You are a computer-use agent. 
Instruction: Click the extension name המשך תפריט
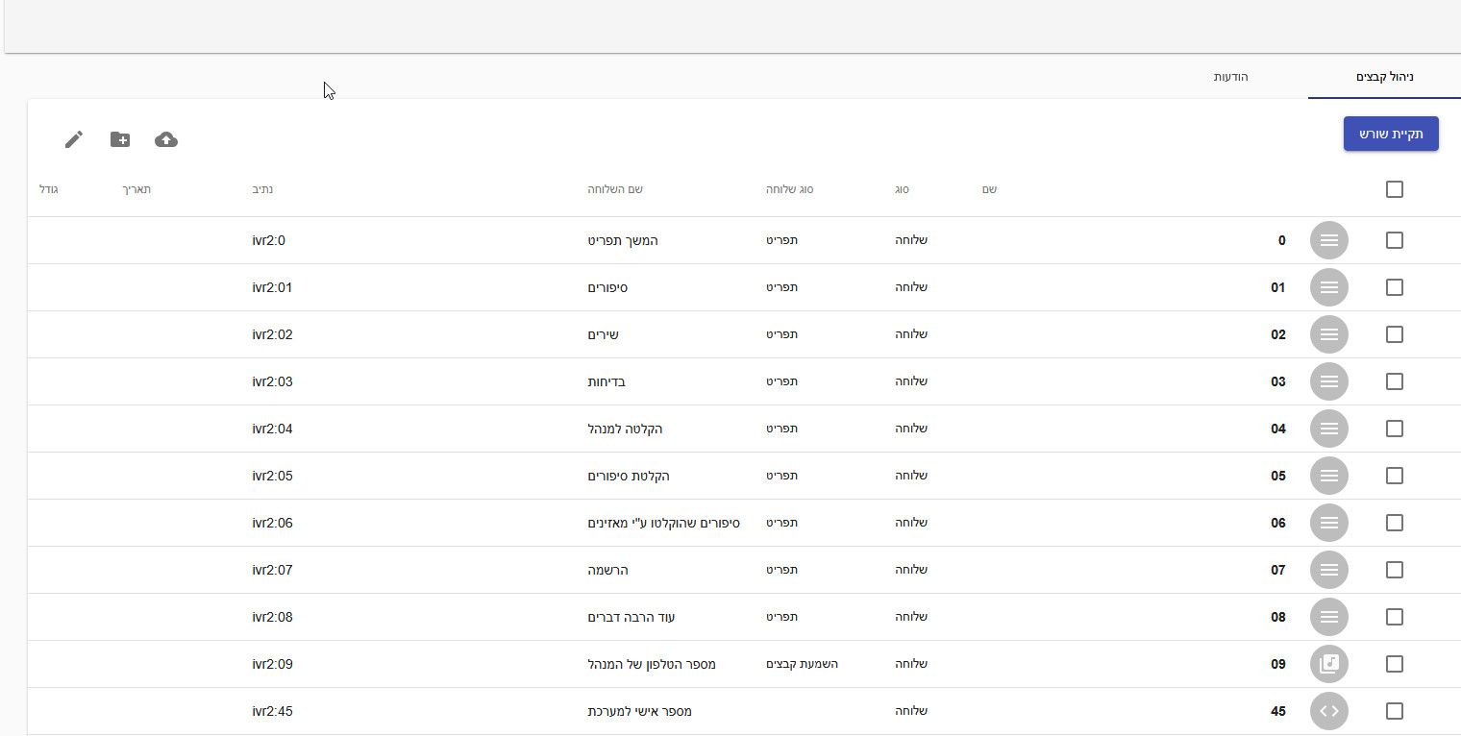tap(623, 240)
